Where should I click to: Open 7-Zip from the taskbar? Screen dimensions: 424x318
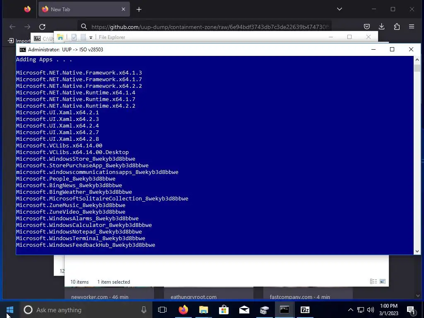(305, 310)
